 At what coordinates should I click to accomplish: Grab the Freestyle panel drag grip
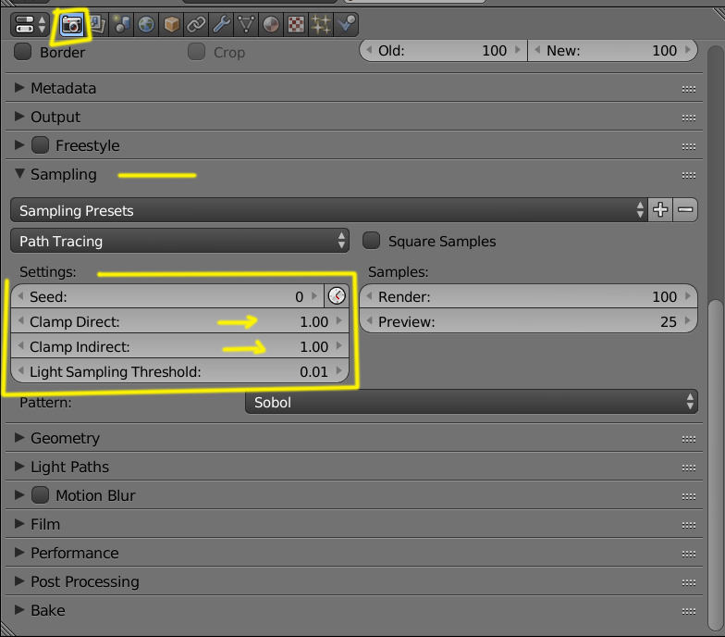[x=688, y=146]
